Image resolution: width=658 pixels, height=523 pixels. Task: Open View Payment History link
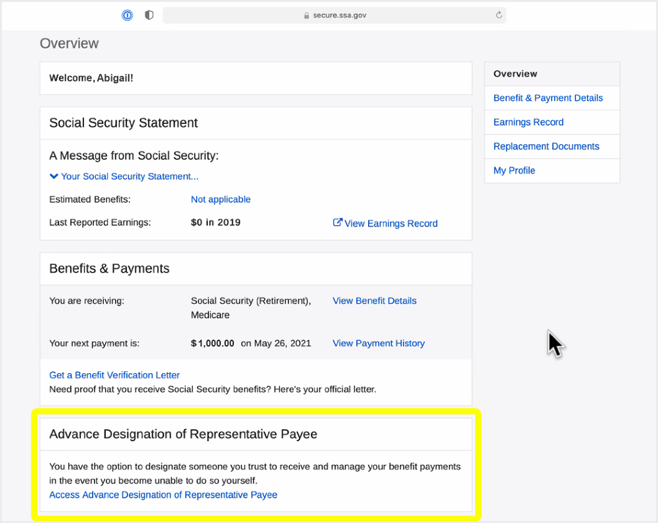point(379,343)
